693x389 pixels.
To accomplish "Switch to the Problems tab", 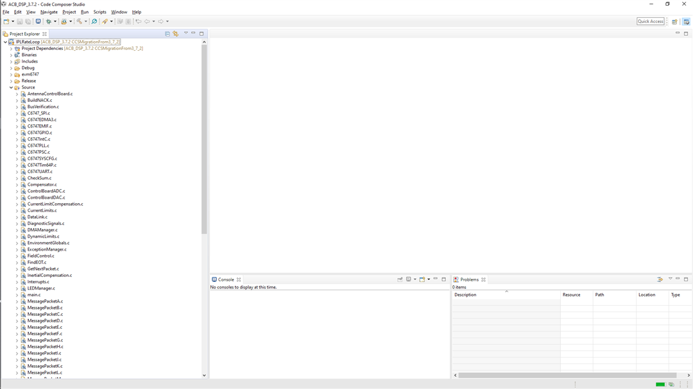I will click(x=469, y=279).
